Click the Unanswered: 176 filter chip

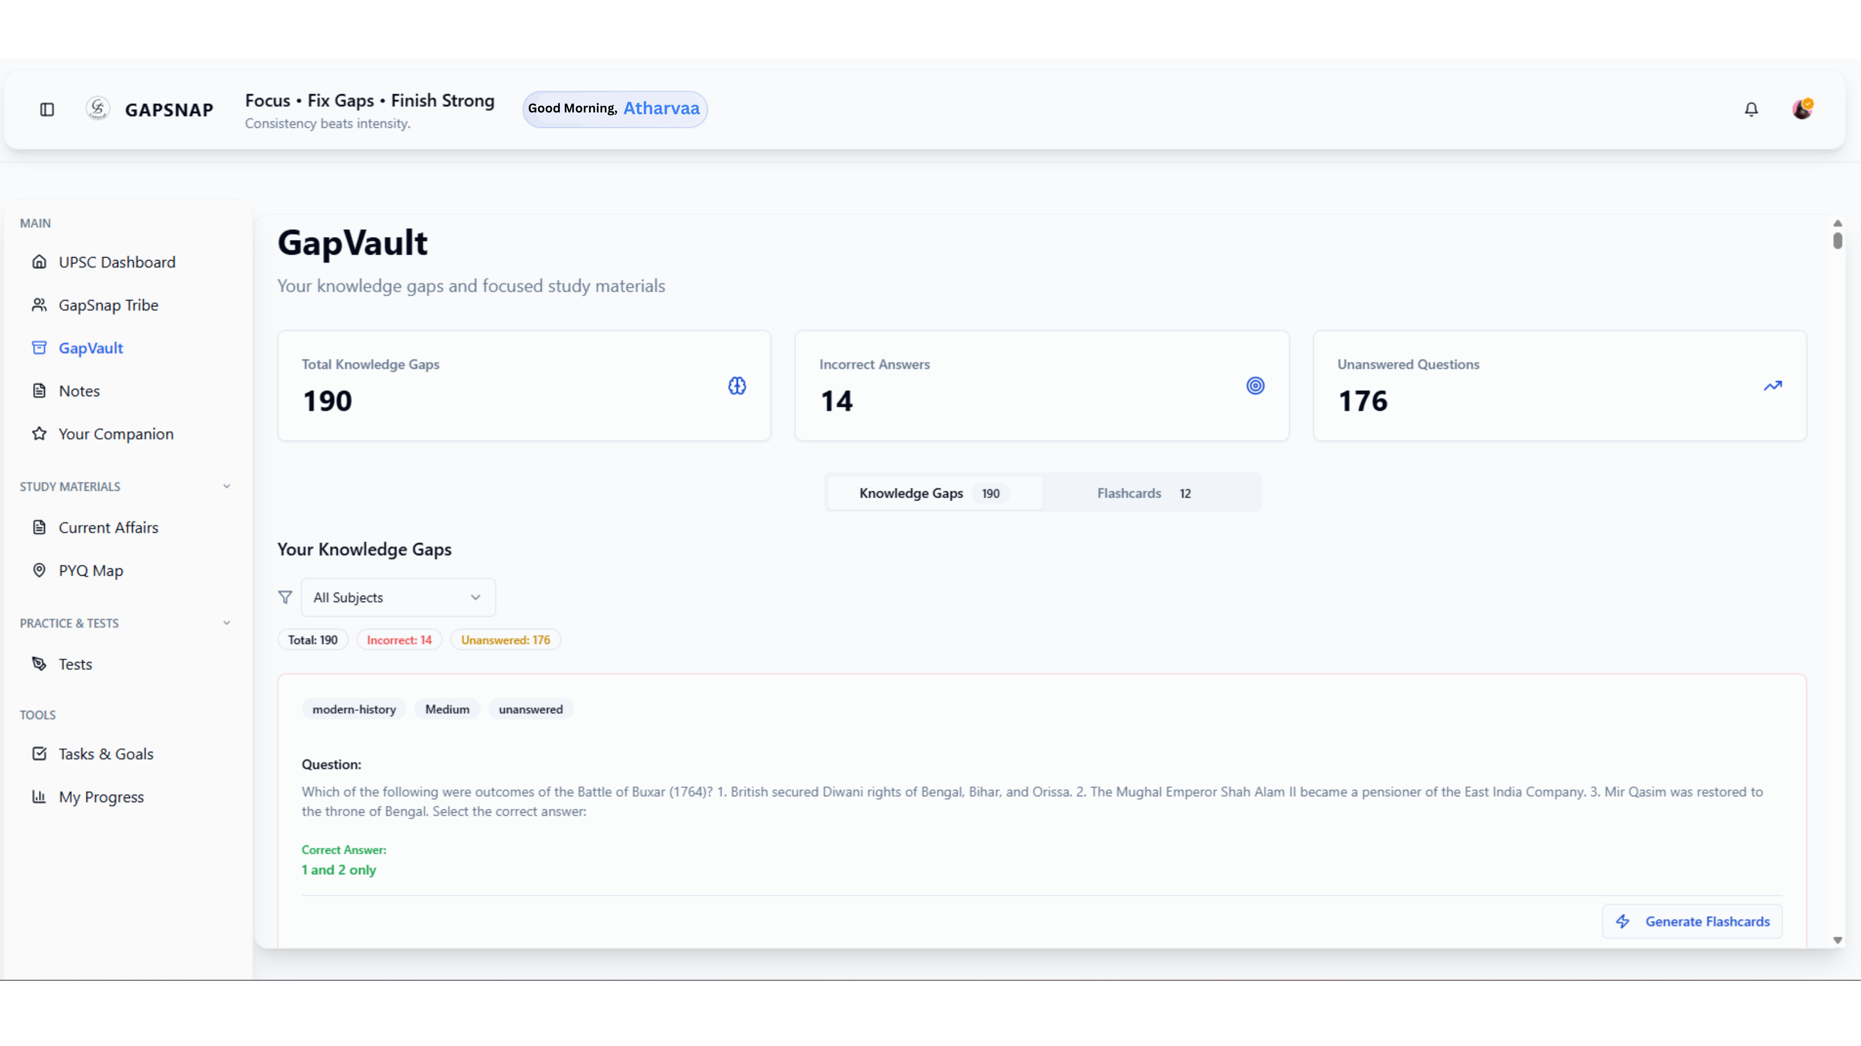(505, 640)
